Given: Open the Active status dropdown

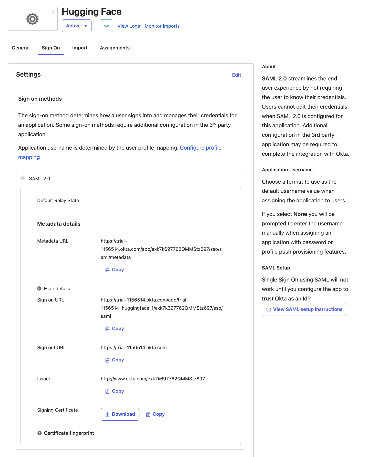Looking at the screenshot, I should [x=76, y=26].
